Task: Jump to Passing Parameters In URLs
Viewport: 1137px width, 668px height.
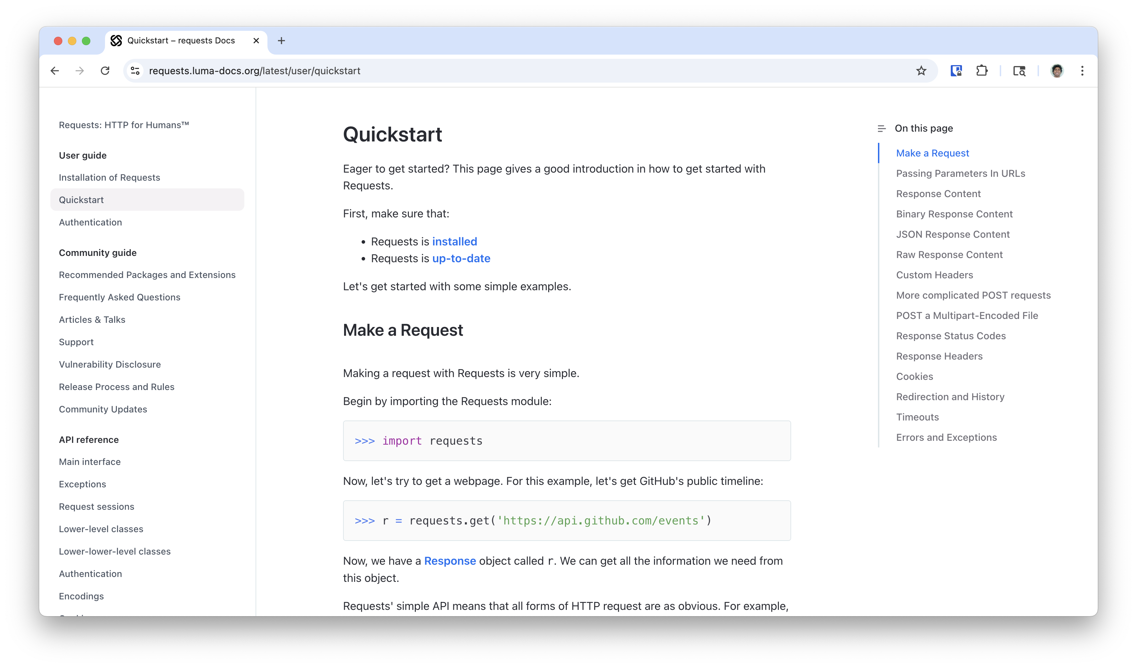Action: (x=960, y=173)
